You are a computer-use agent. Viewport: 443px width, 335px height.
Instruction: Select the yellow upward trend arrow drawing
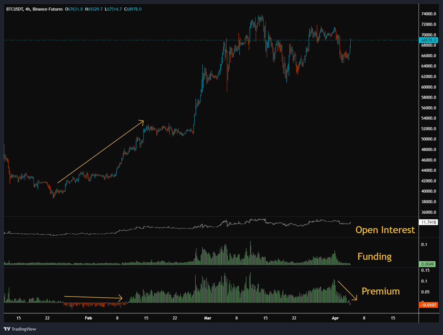coord(101,151)
